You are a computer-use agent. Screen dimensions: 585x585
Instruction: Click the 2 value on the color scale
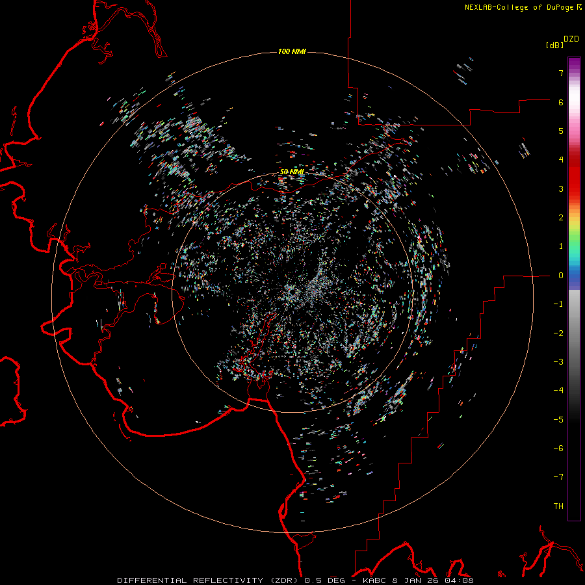561,218
